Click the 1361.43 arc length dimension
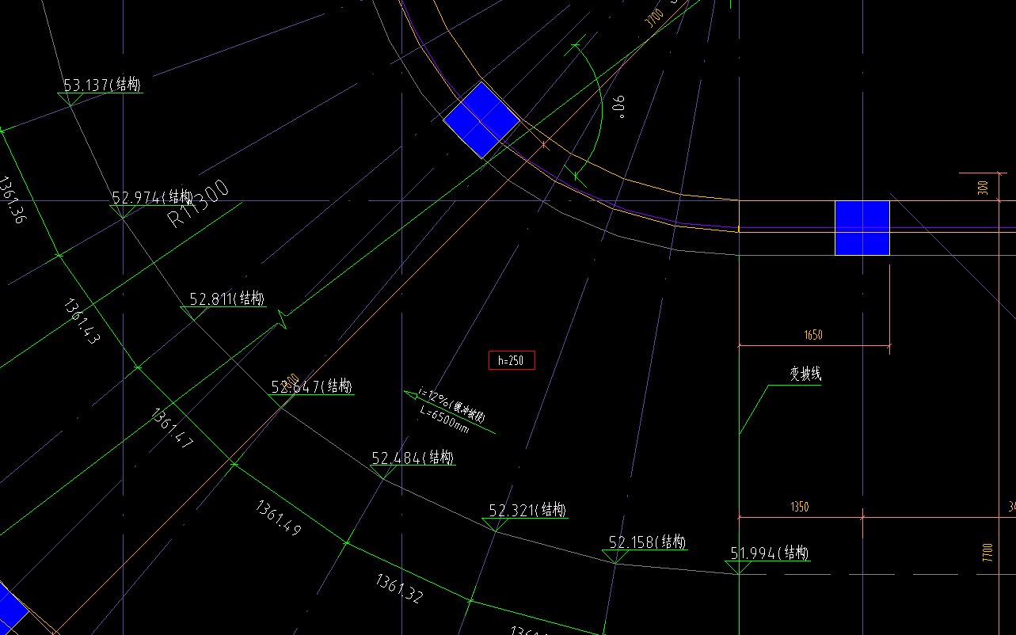The width and height of the screenshot is (1016, 635). (x=82, y=320)
